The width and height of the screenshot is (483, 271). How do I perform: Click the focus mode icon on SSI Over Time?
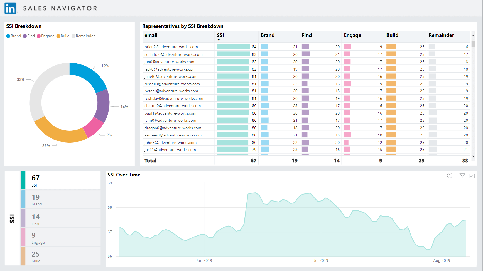[472, 176]
